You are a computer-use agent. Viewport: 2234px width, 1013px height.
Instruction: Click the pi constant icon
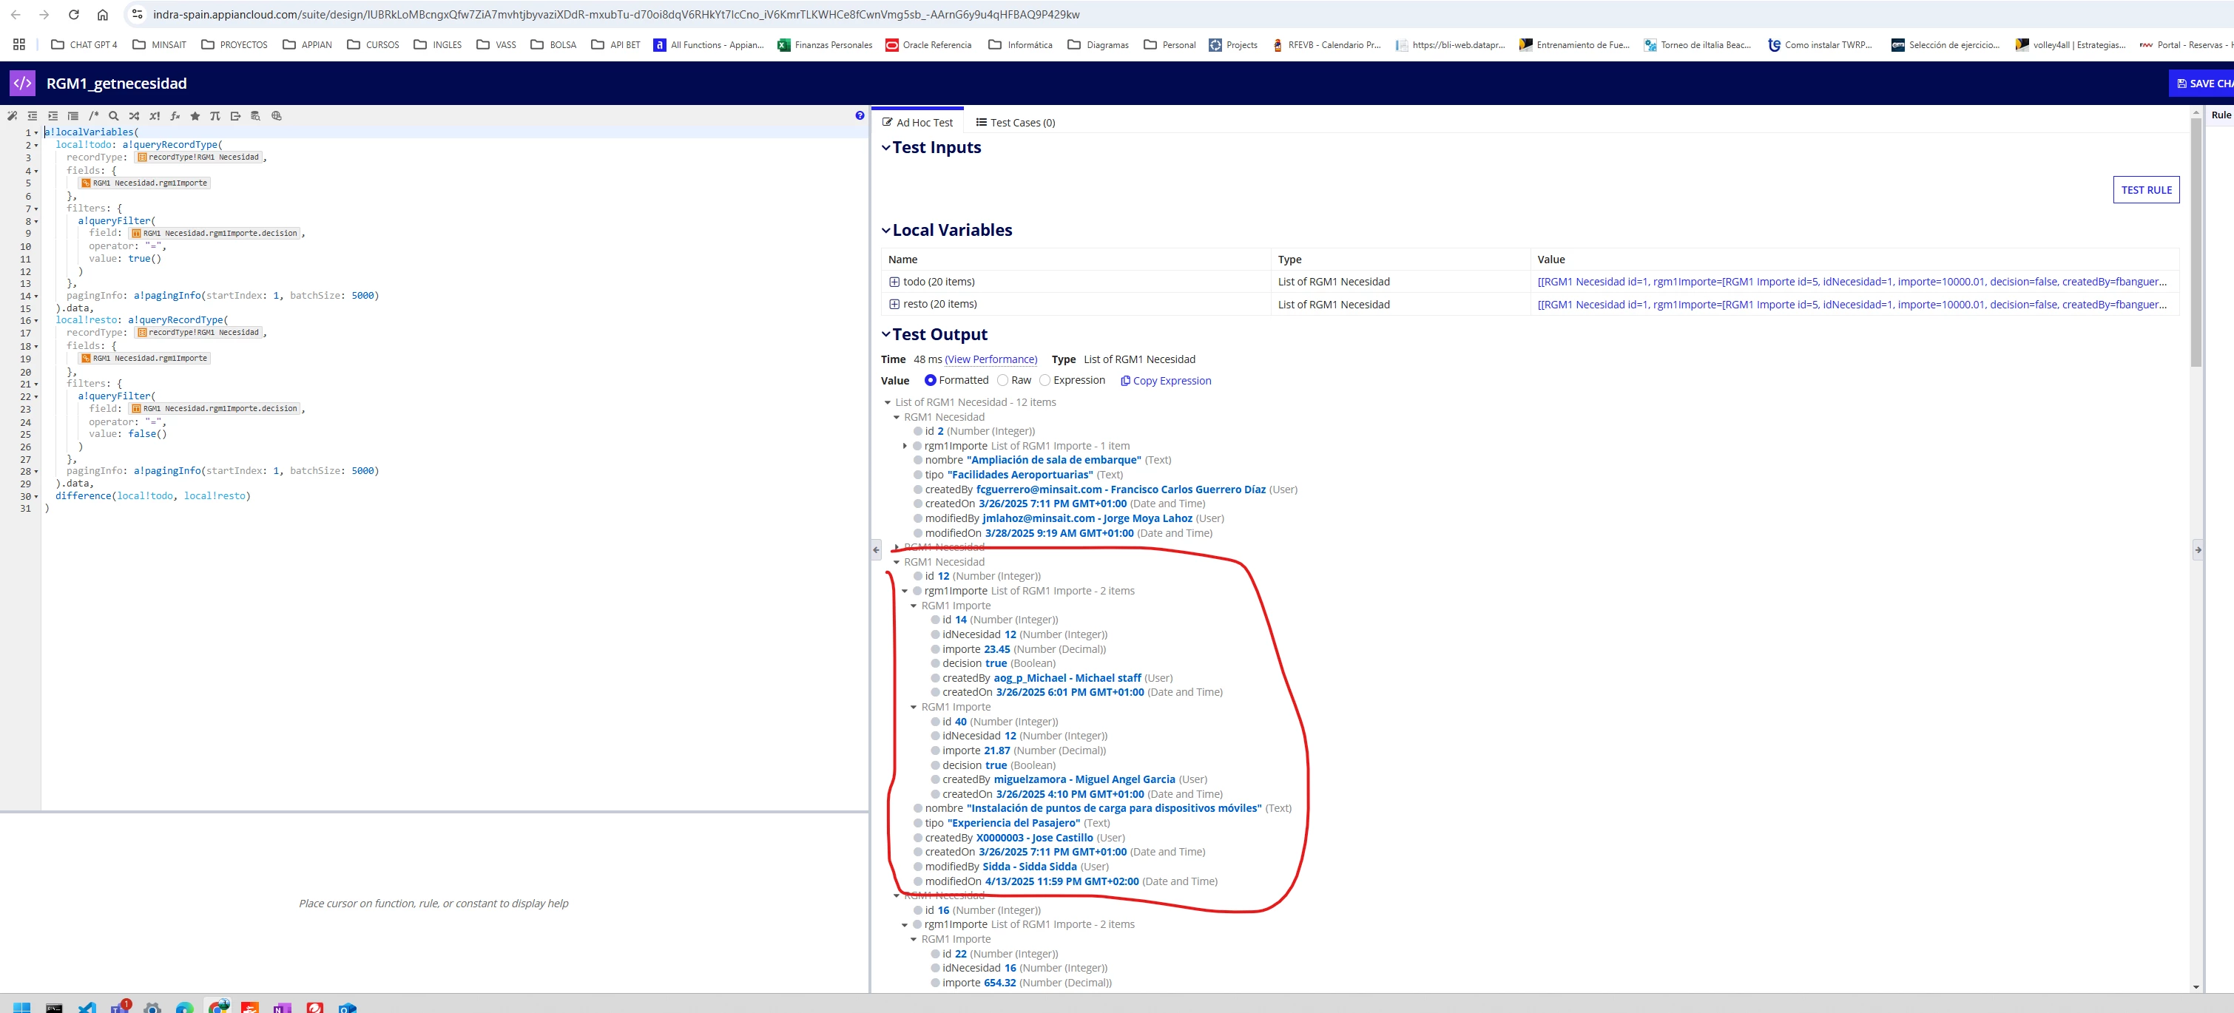coord(215,115)
